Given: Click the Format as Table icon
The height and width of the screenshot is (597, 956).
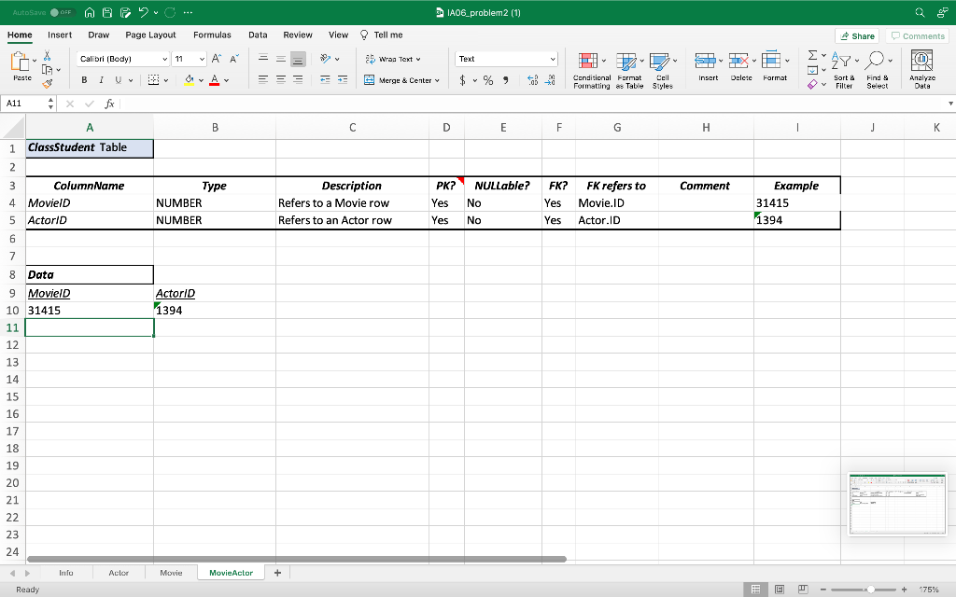Looking at the screenshot, I should (x=630, y=71).
